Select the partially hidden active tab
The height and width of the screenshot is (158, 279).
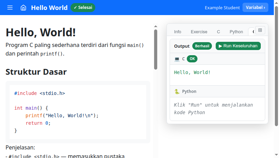(x=251, y=32)
